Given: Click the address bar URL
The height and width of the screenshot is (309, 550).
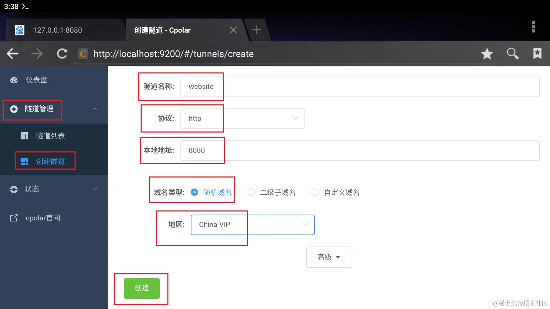Looking at the screenshot, I should 174,54.
